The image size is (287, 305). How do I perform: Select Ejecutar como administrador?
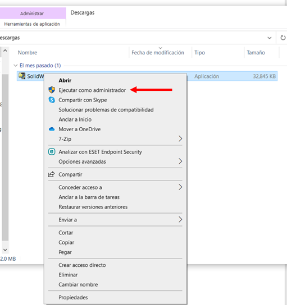tap(92, 90)
